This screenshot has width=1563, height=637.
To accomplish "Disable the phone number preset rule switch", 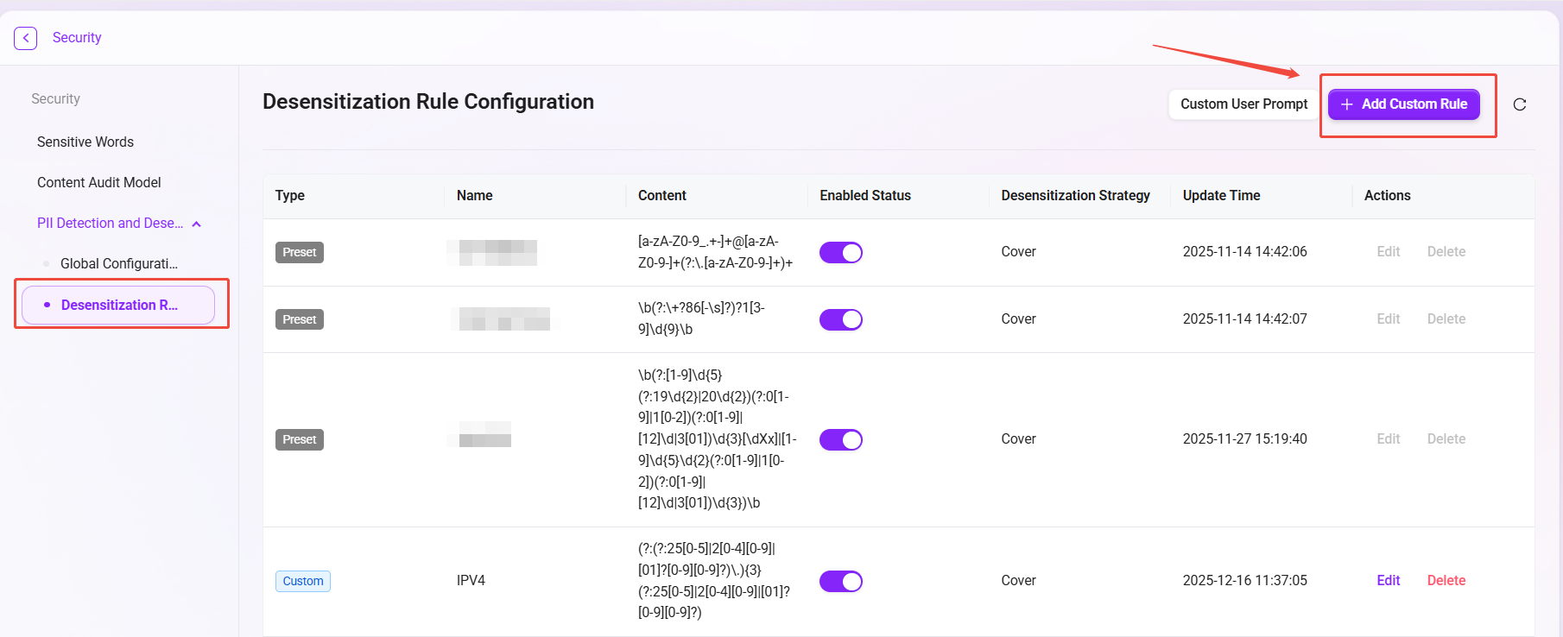I will [841, 319].
